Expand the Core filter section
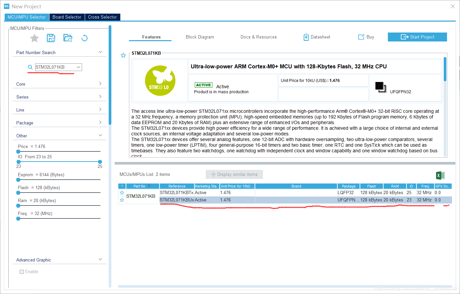The width and height of the screenshot is (460, 294). pyautogui.click(x=100, y=84)
